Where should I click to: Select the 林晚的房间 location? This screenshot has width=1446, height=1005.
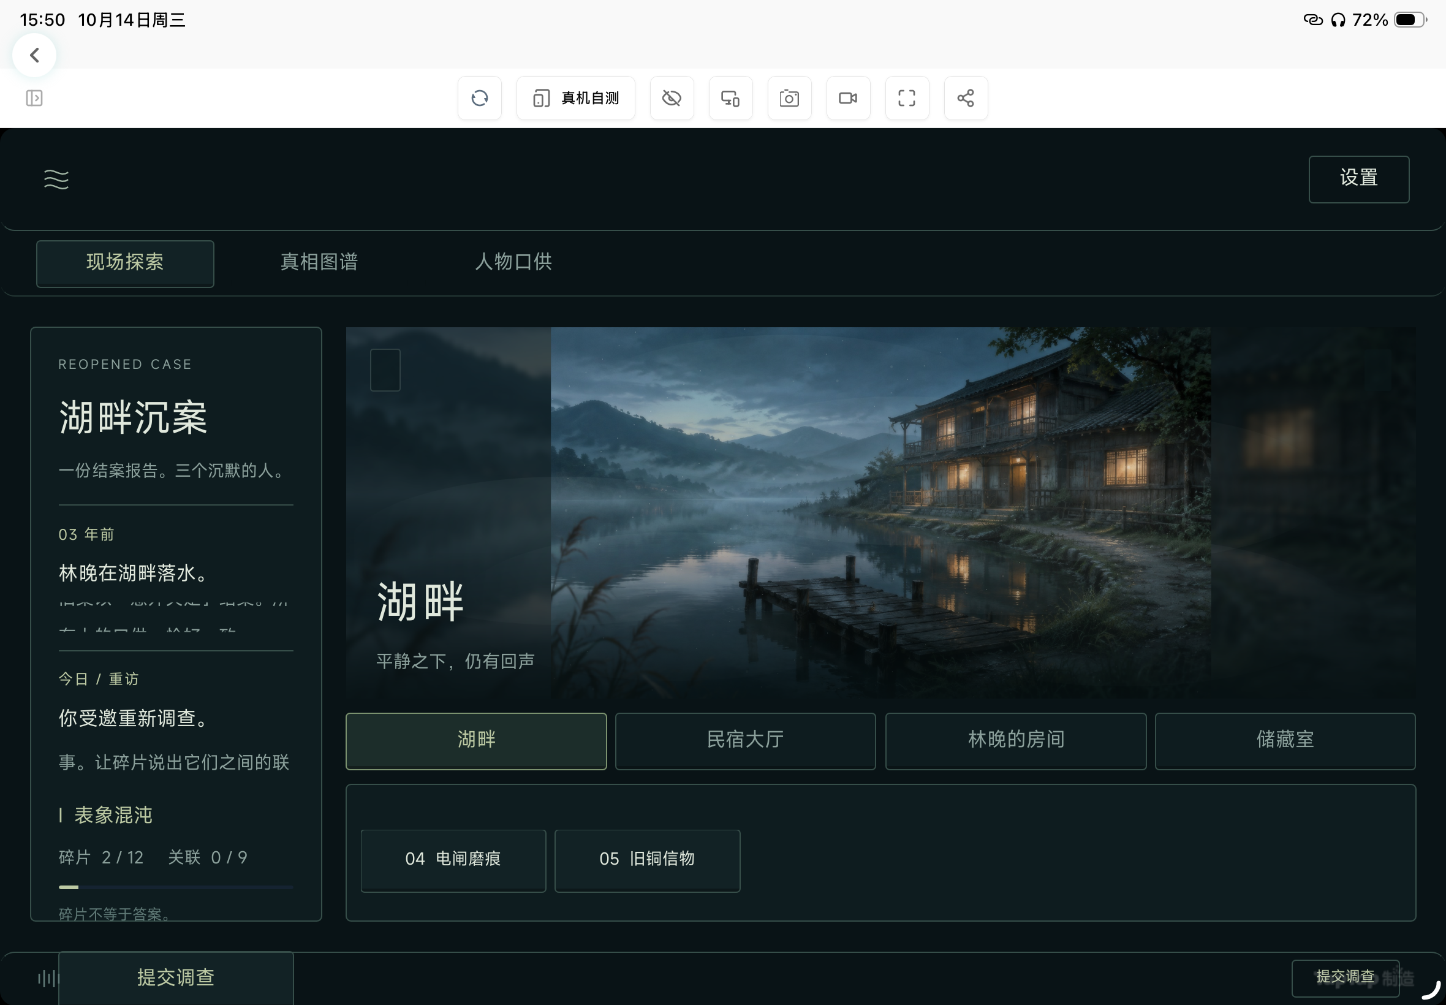pyautogui.click(x=1016, y=741)
